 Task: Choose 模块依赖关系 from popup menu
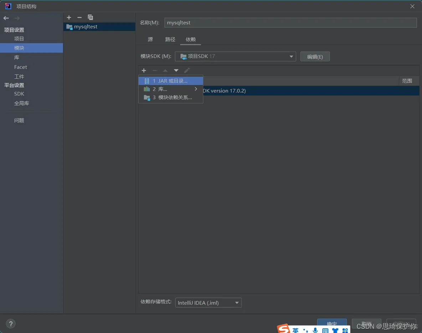[x=171, y=97]
